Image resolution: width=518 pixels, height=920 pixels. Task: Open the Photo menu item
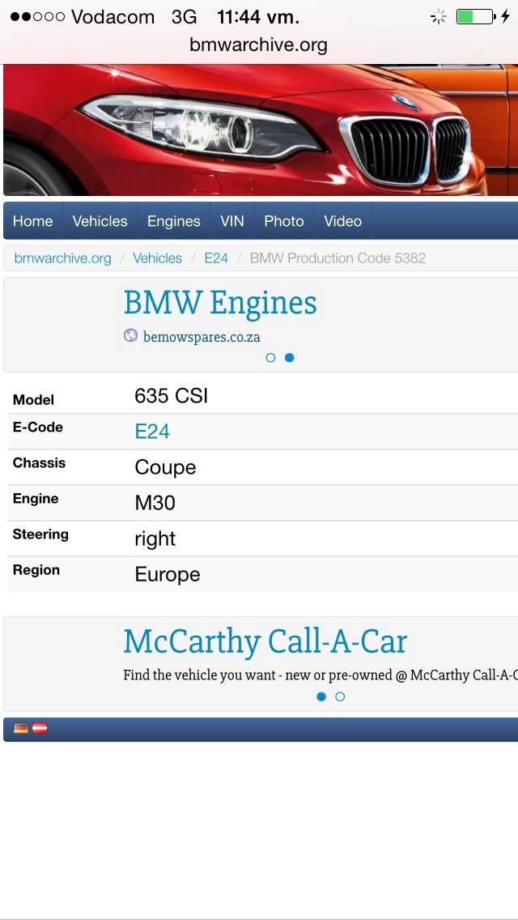click(x=284, y=221)
